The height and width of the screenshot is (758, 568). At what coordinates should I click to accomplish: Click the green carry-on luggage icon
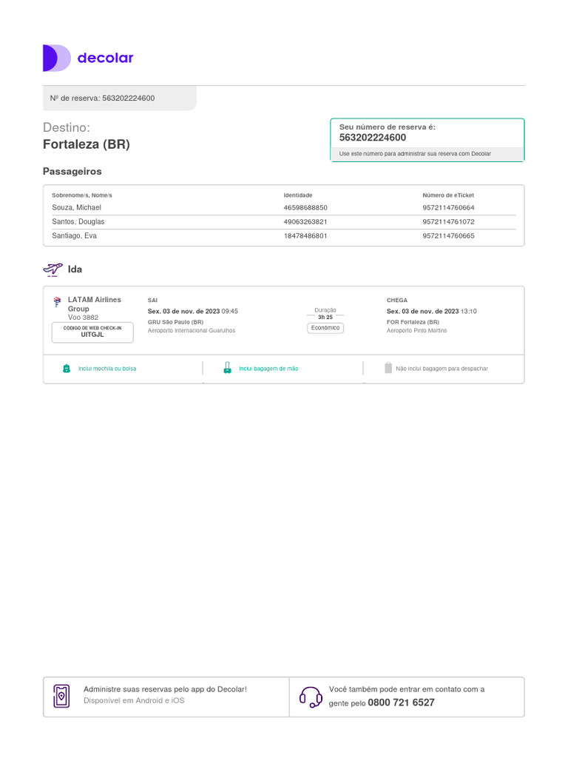(227, 368)
